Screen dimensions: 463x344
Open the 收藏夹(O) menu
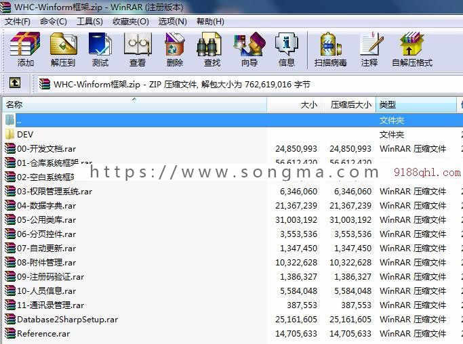point(131,22)
